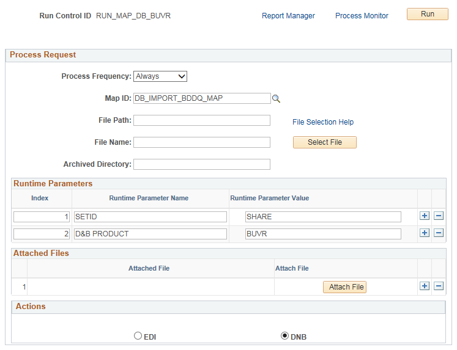Screen dimensions: 457x350
Task: Focus the Archived Directory input field
Action: click(202, 164)
